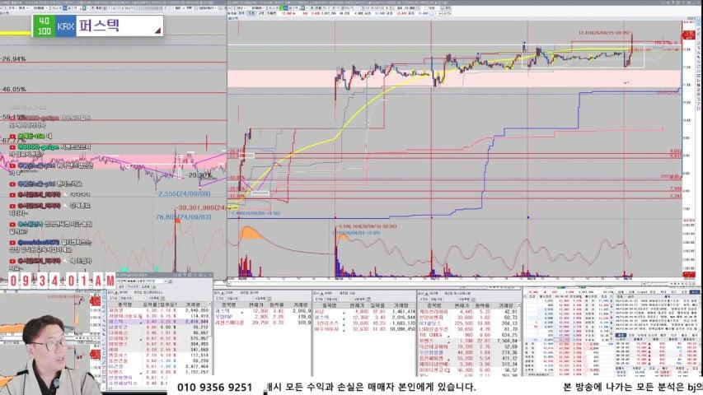Select the row priced 56,300
Image resolution: width=703 pixels, height=395 pixels.
coord(467,370)
